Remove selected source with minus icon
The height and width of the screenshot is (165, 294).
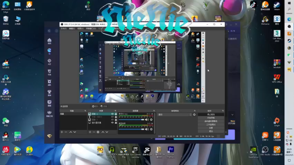(x=94, y=132)
